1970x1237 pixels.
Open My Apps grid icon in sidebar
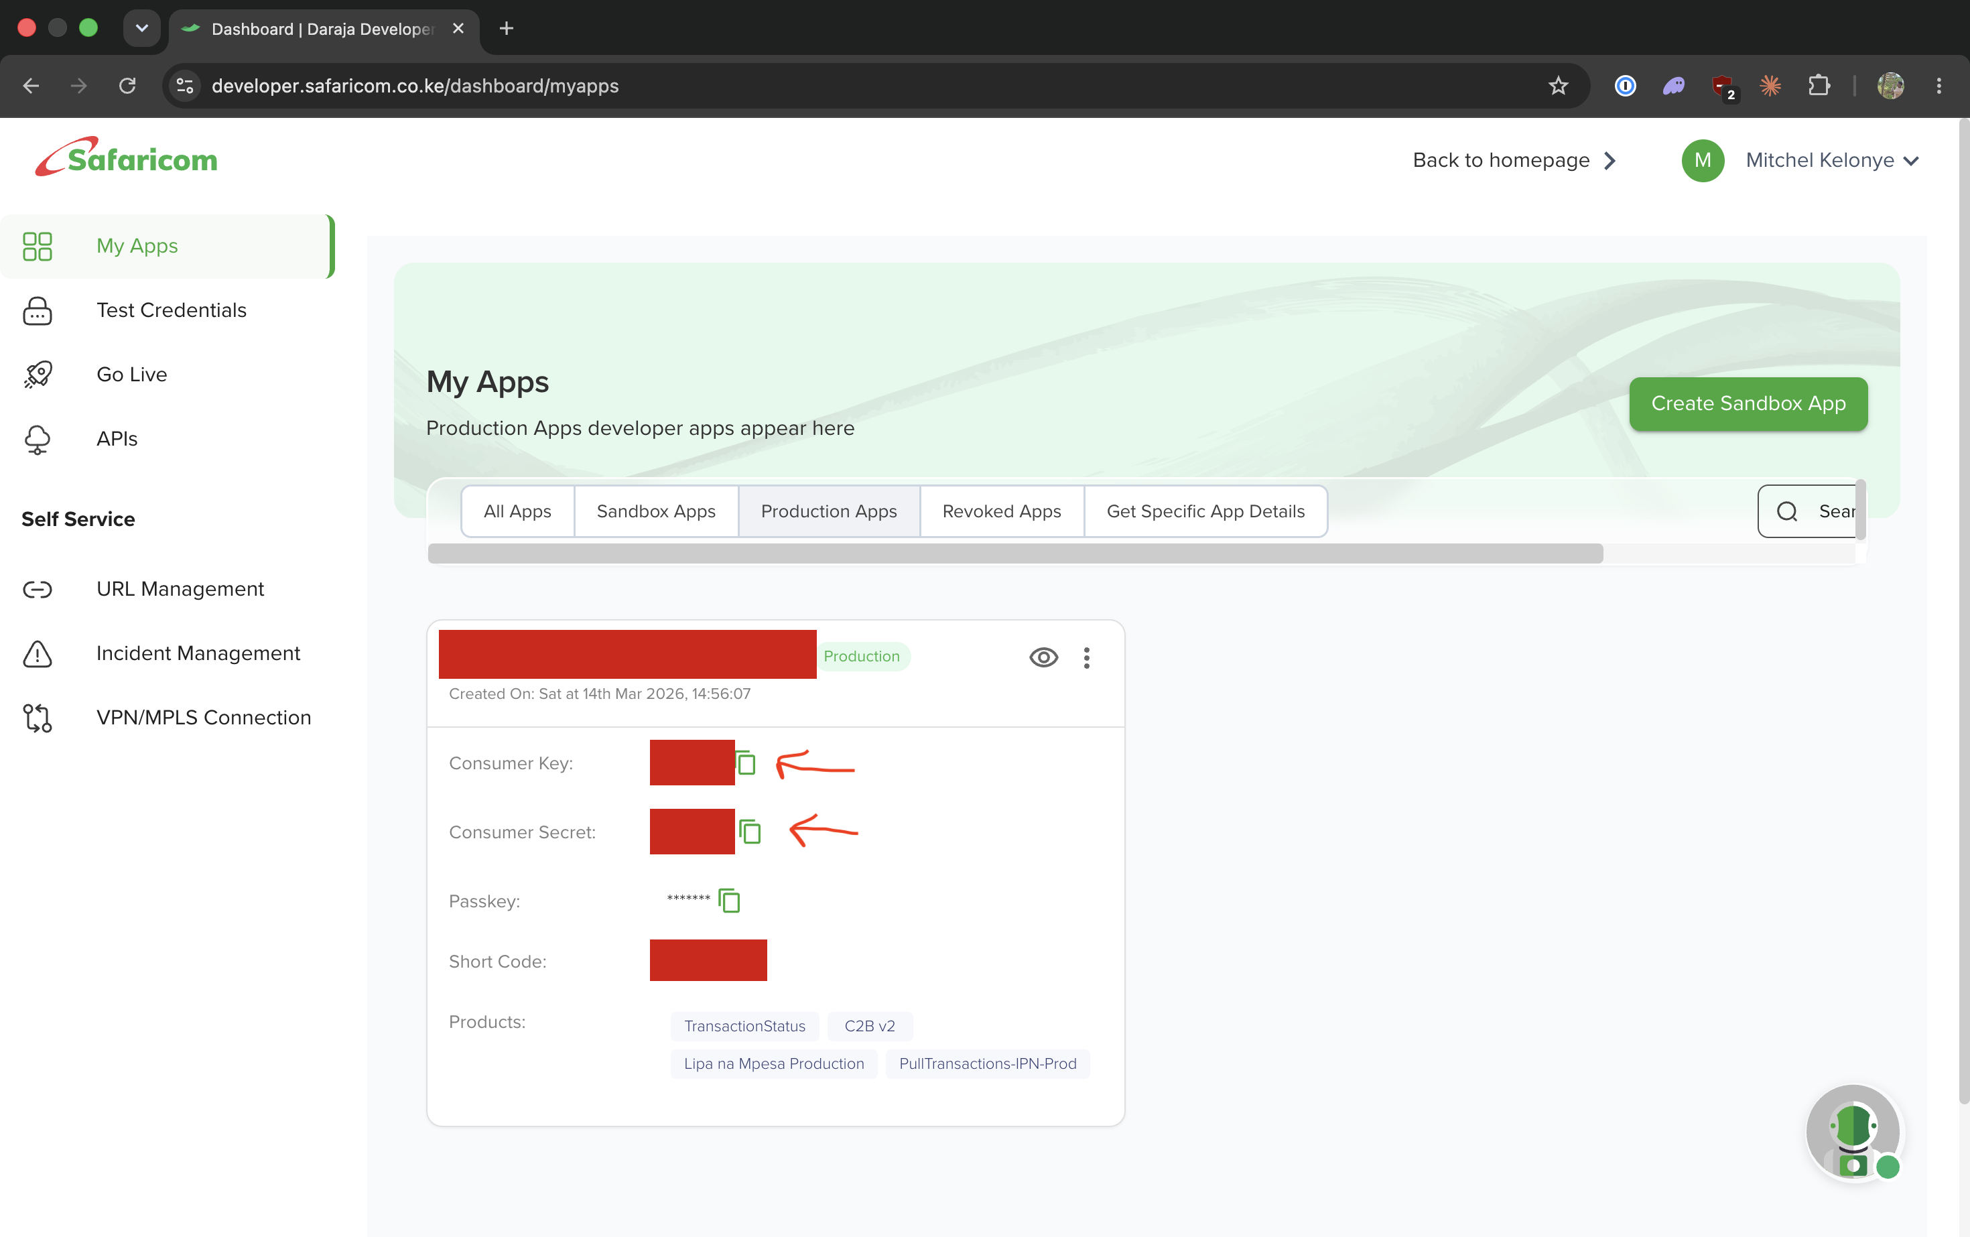(x=38, y=246)
